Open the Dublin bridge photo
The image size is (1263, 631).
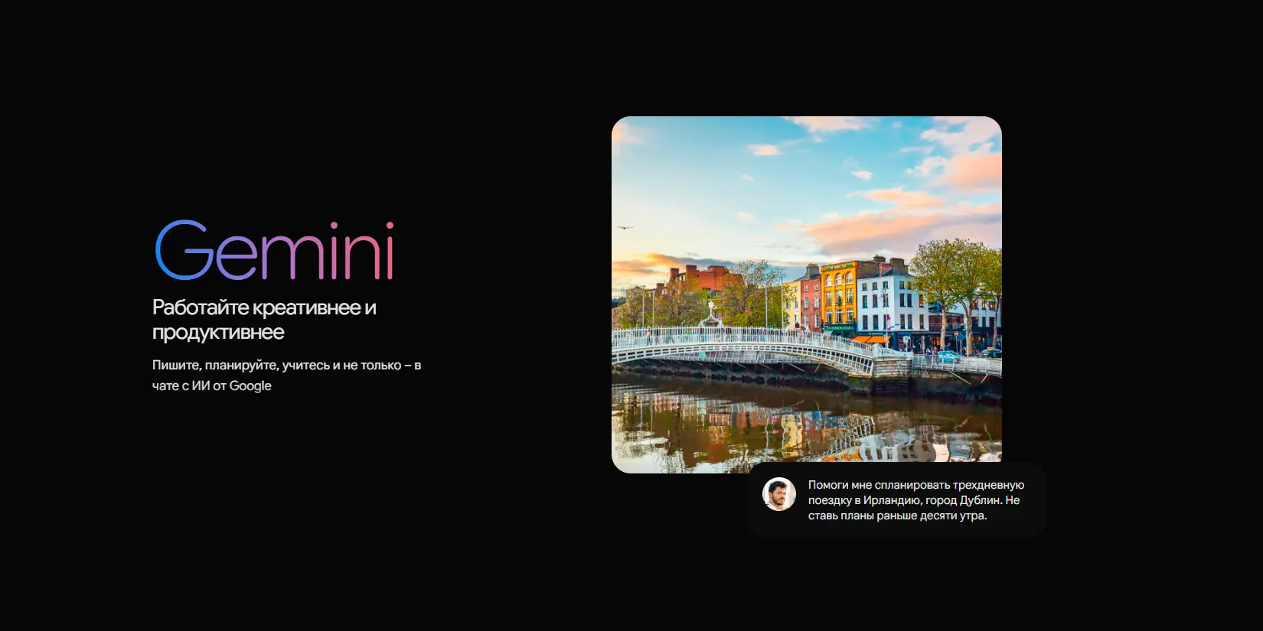[806, 294]
